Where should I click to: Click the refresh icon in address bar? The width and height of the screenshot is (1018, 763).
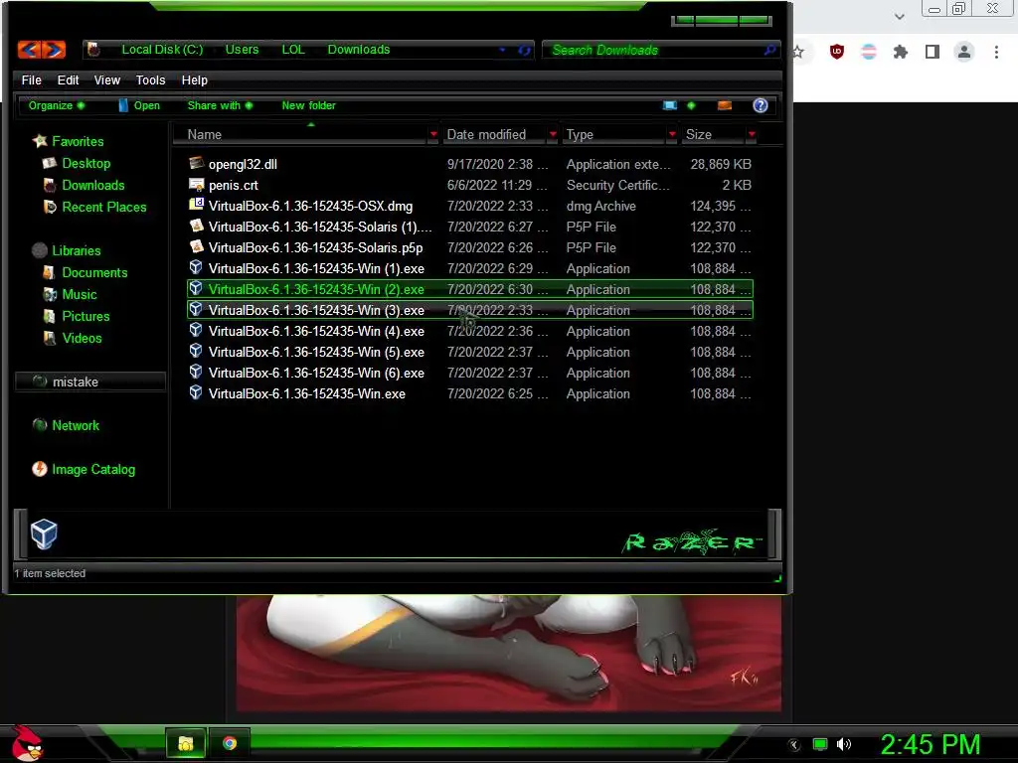524,50
